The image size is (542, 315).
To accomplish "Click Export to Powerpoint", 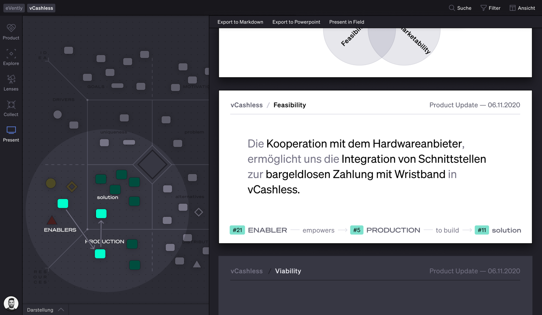I will tap(296, 22).
